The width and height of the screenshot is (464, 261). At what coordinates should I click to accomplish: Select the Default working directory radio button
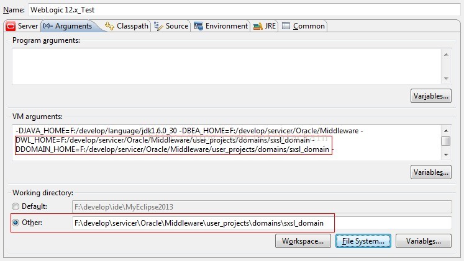click(16, 206)
